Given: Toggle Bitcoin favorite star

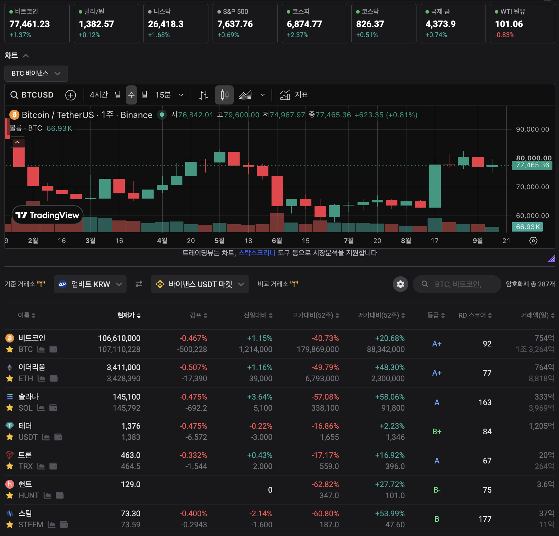Looking at the screenshot, I should (x=10, y=349).
